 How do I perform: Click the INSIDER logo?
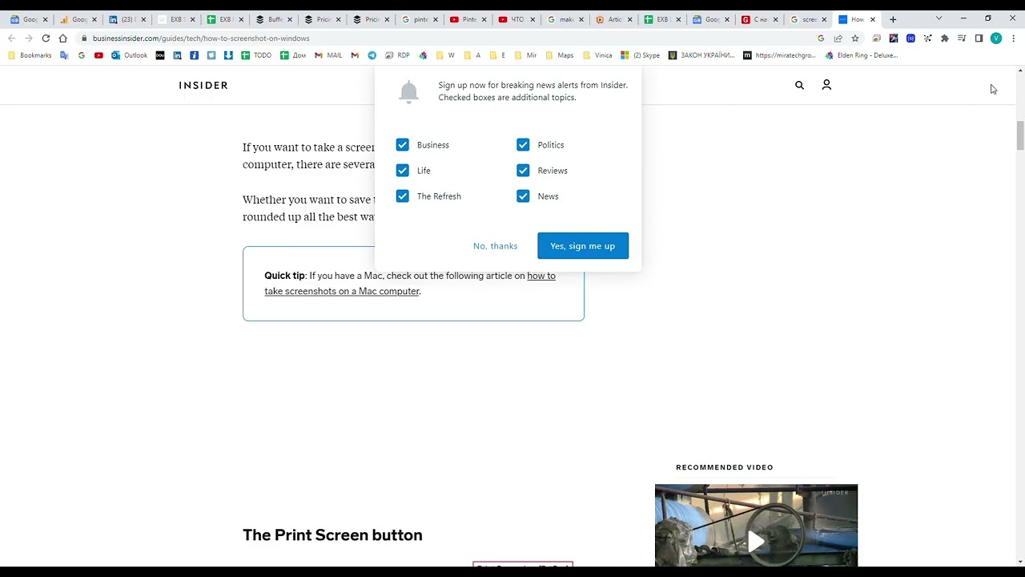point(203,85)
